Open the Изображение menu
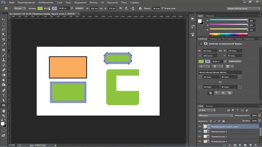262x147 pixels. [46, 2]
